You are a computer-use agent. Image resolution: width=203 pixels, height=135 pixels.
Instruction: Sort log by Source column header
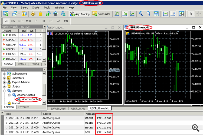(63, 114)
